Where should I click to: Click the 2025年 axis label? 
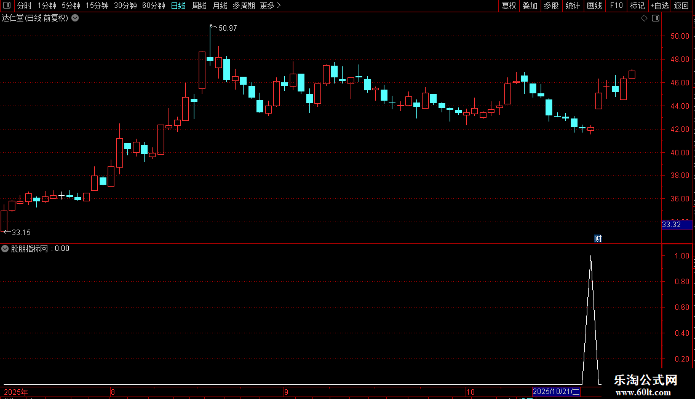pyautogui.click(x=16, y=392)
